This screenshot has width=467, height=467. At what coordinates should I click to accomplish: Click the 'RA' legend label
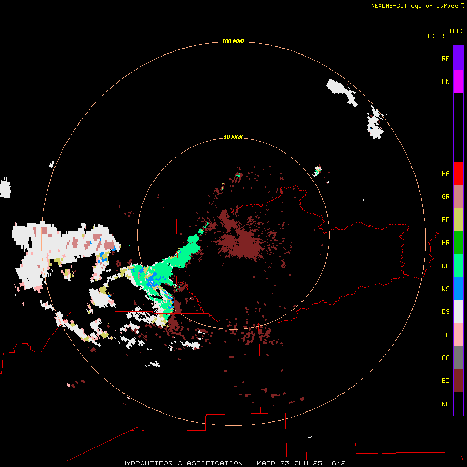tap(446, 266)
